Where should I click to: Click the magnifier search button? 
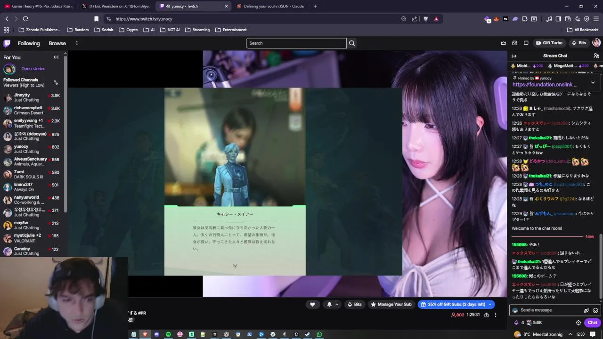point(352,43)
